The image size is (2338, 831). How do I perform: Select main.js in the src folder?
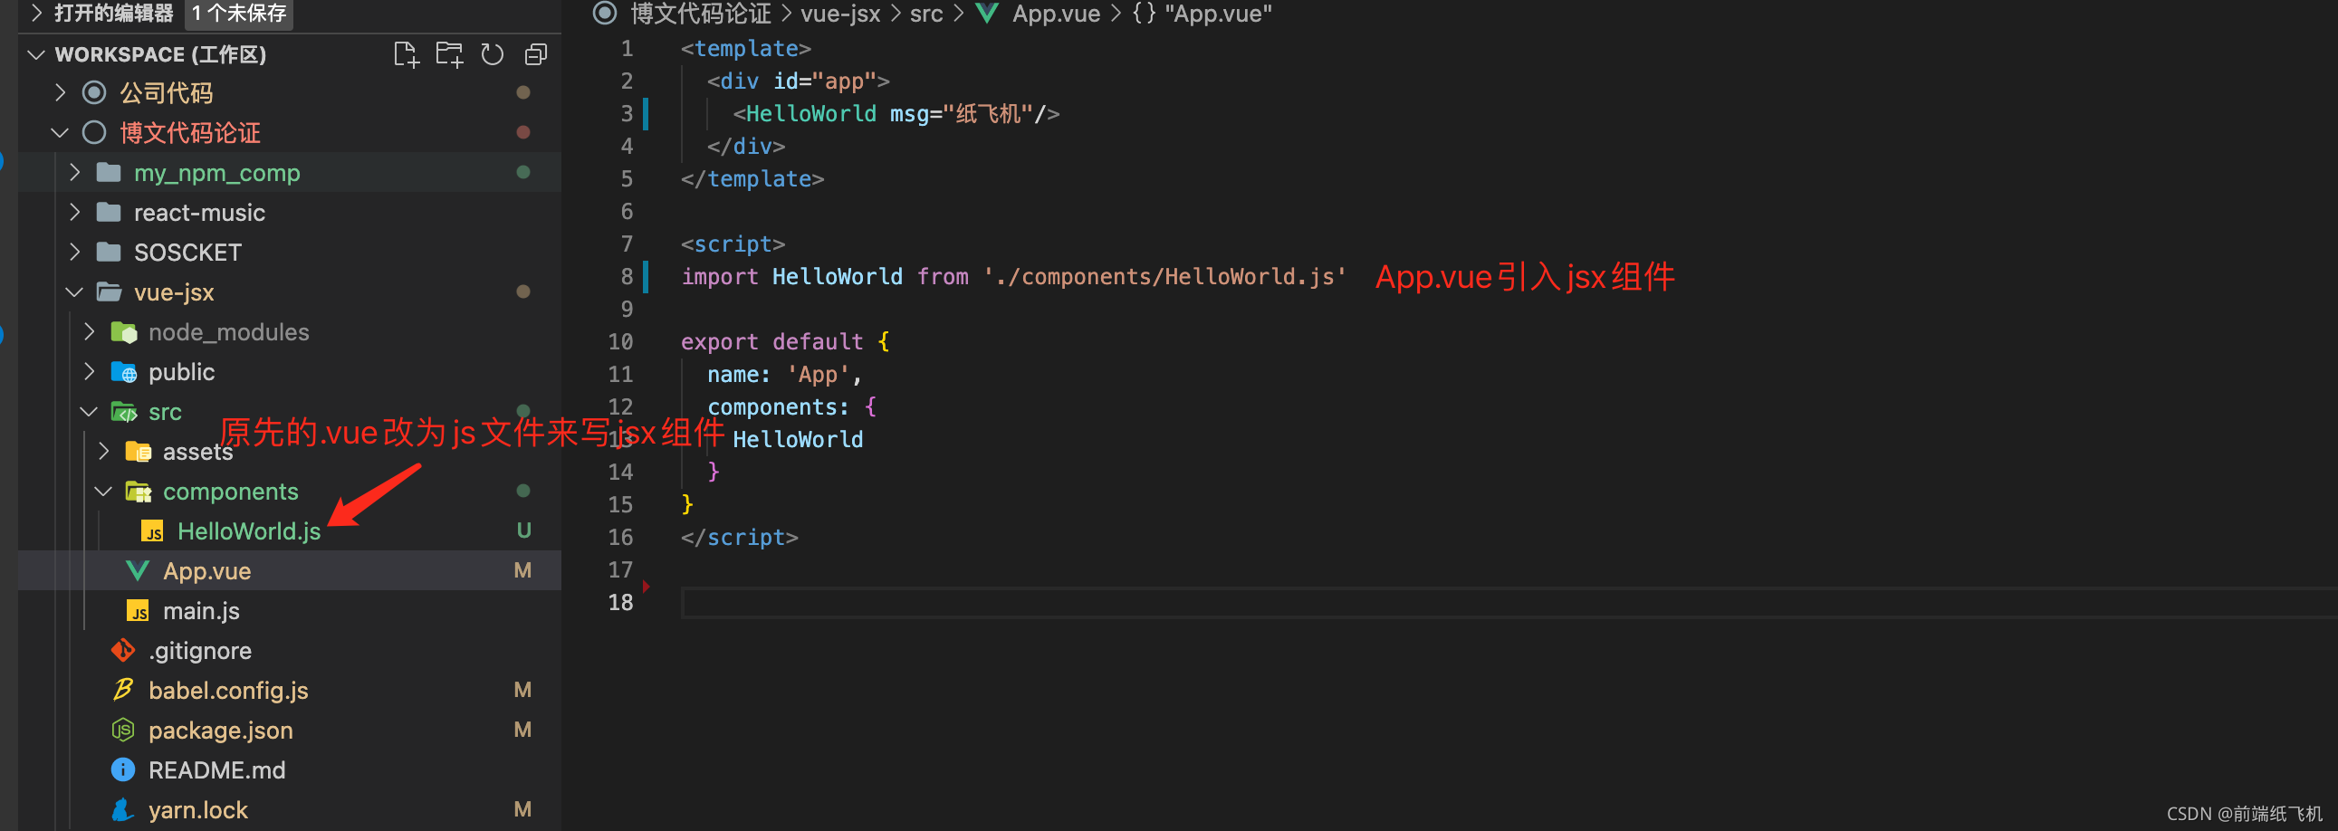click(x=202, y=610)
